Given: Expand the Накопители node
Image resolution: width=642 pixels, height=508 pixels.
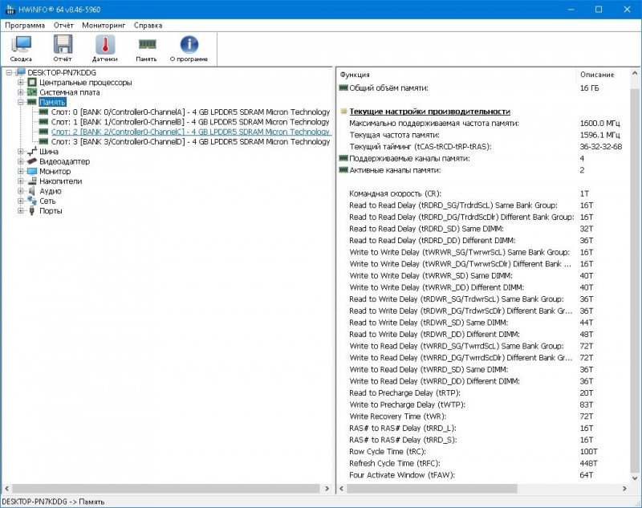Looking at the screenshot, I should click(x=21, y=181).
